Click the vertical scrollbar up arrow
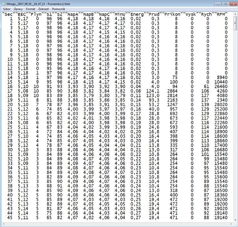This screenshot has width=238, height=227. 235,14
